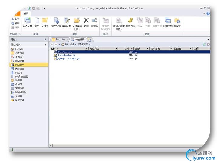Select the jquery-1.3.2.min.js file

[68, 58]
